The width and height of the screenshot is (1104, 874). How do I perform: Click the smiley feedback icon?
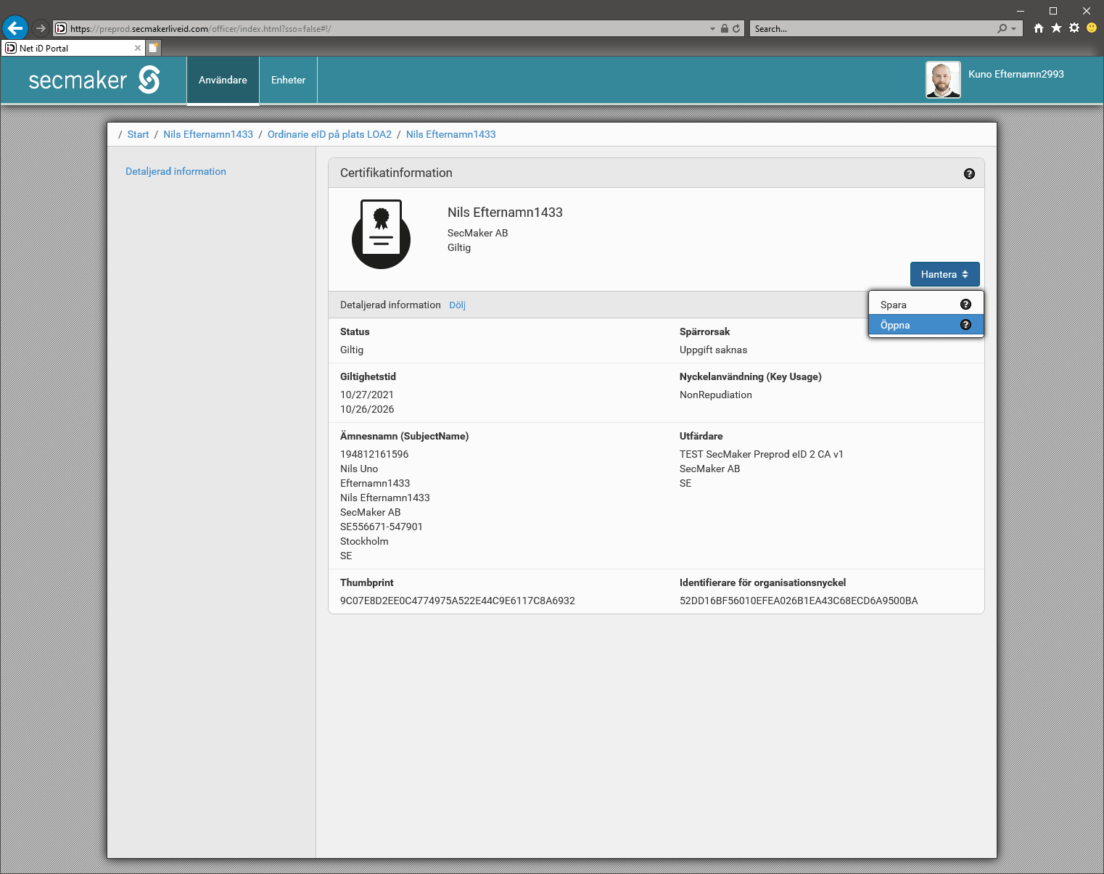click(x=1092, y=28)
